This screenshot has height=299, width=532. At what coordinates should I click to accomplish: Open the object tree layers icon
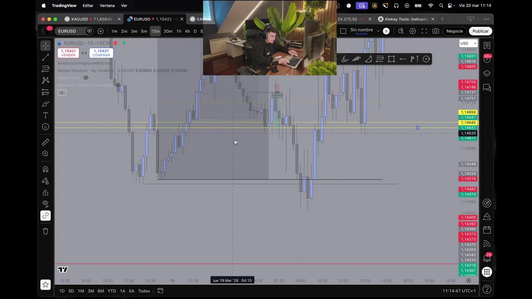click(x=487, y=74)
